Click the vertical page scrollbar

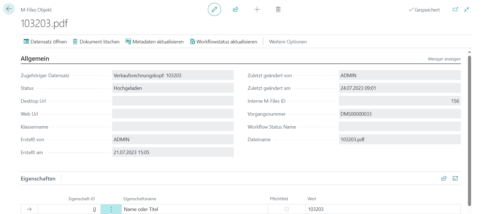[470, 130]
